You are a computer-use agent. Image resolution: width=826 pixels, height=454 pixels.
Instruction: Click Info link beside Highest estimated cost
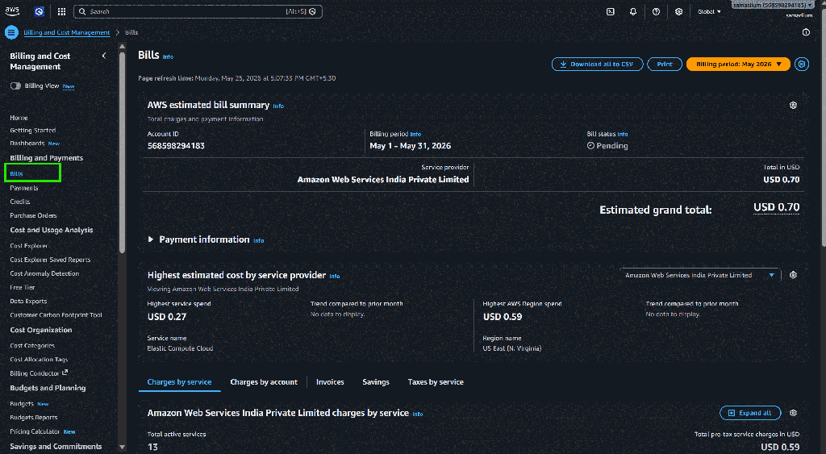(x=335, y=276)
